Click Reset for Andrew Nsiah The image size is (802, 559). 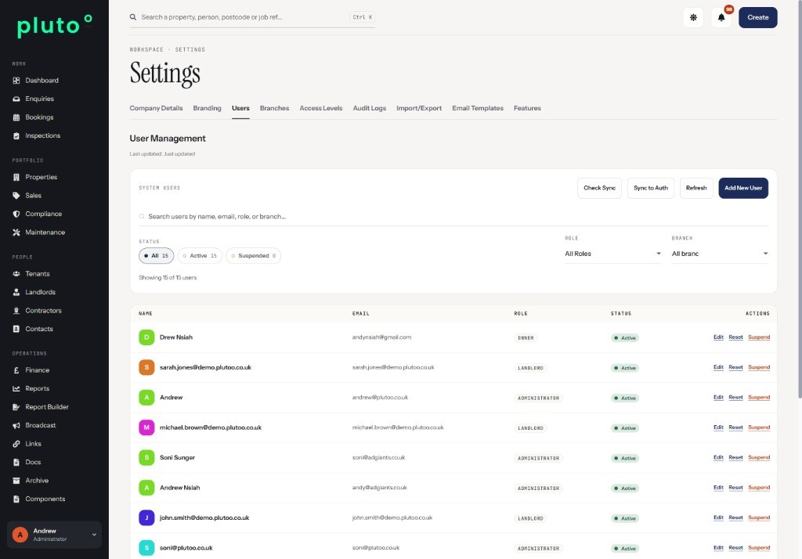click(735, 488)
